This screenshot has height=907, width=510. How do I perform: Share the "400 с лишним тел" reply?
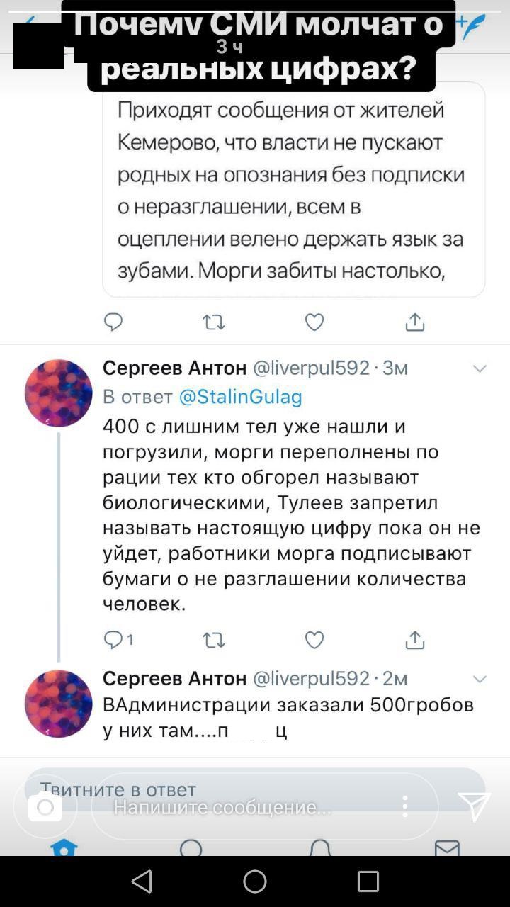[415, 641]
